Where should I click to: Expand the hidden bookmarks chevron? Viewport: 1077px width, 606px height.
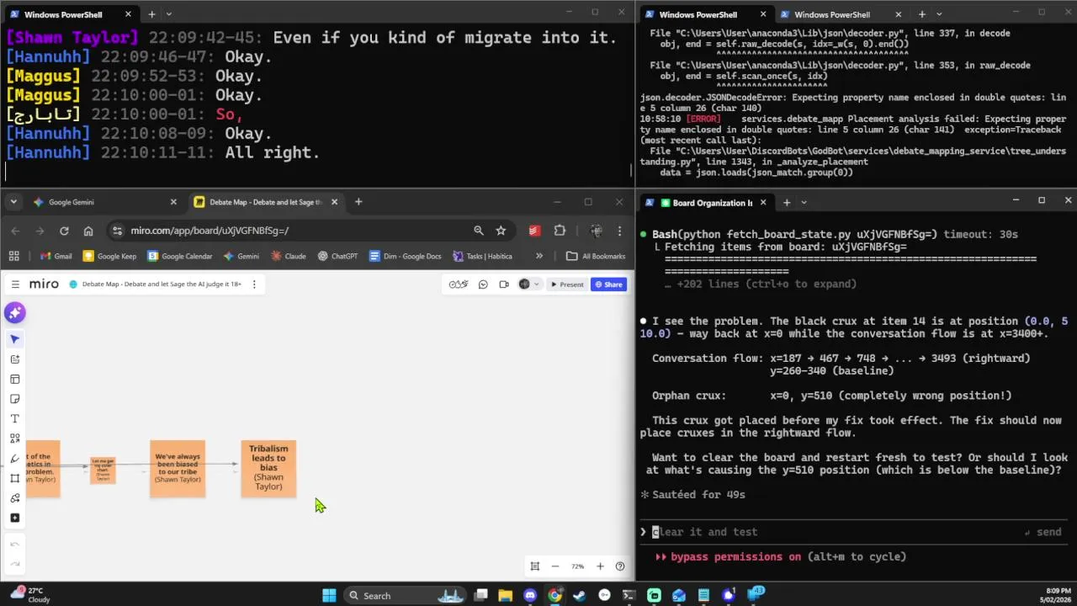coord(539,256)
